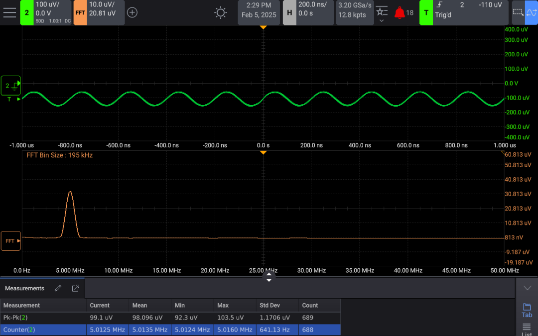Open the main hamburger menu
Viewport: 538px width, 336px height.
pos(9,12)
